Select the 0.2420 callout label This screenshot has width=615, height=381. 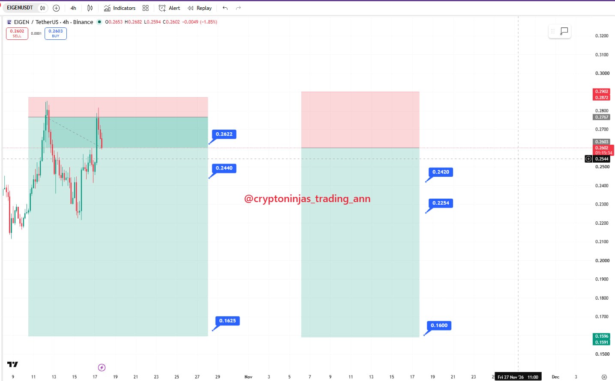click(441, 172)
